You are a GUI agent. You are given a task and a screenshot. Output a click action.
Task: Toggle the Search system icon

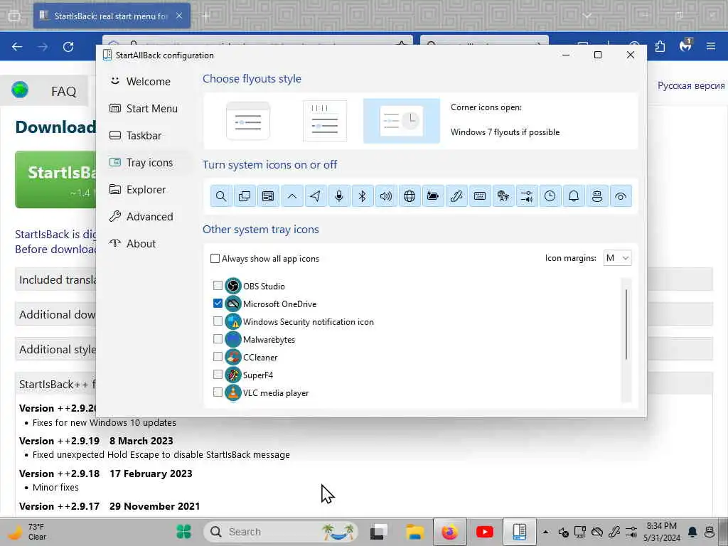tap(221, 196)
